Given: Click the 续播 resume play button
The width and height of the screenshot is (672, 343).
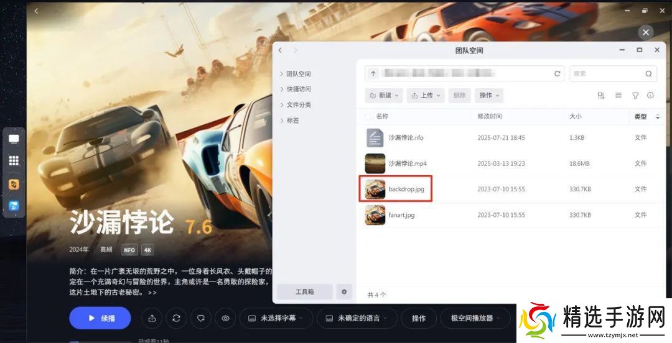Looking at the screenshot, I should point(100,318).
